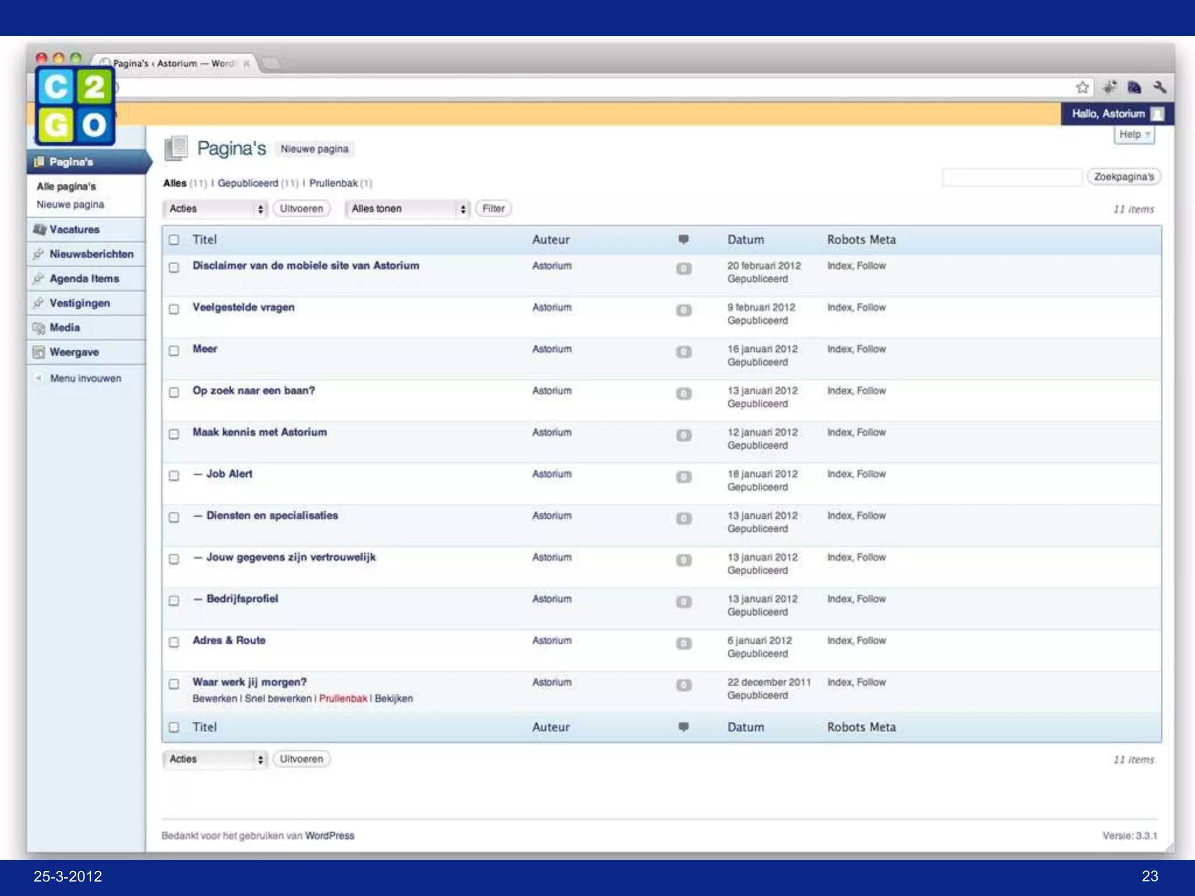The image size is (1195, 896).
Task: Tick the checkbox for Meer page
Action: click(174, 351)
